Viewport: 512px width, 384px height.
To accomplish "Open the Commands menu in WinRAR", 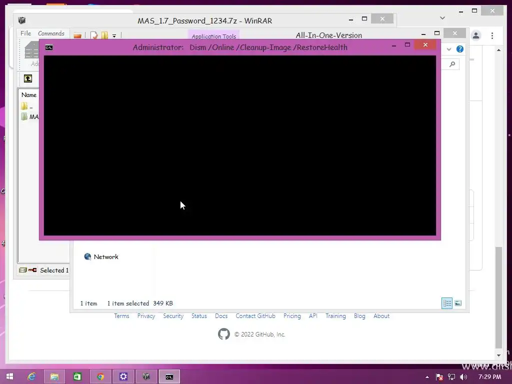I will pos(51,33).
